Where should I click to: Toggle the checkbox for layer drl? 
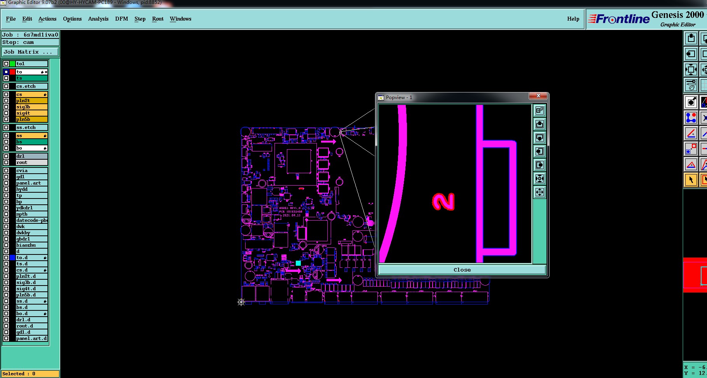[6, 156]
